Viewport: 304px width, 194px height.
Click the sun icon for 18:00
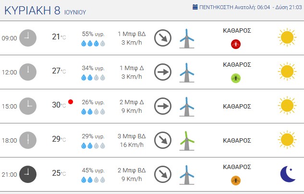tap(287, 140)
